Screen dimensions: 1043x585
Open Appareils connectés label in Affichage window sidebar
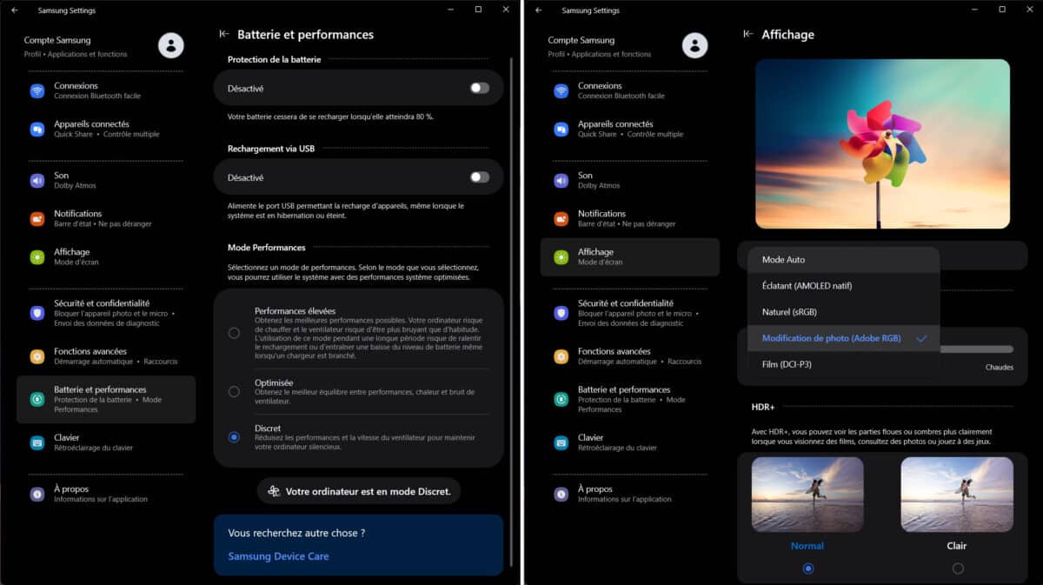[615, 124]
